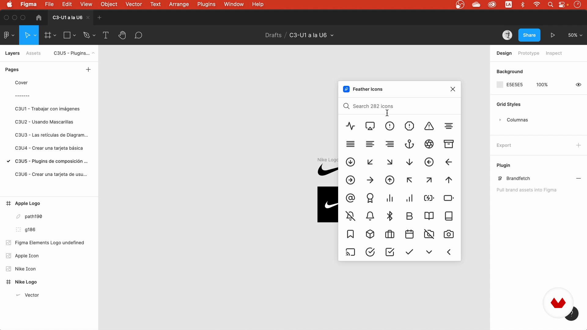Select the Rectangle shape tool
The height and width of the screenshot is (330, 587).
point(67,35)
